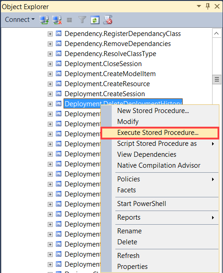Click the Filter funnel icon
223x273 pixels.
(82, 20)
